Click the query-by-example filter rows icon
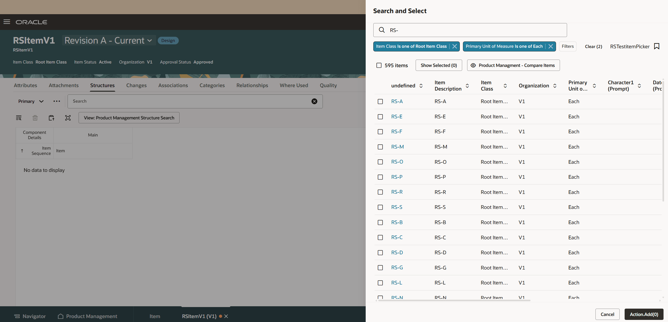 [x=19, y=118]
